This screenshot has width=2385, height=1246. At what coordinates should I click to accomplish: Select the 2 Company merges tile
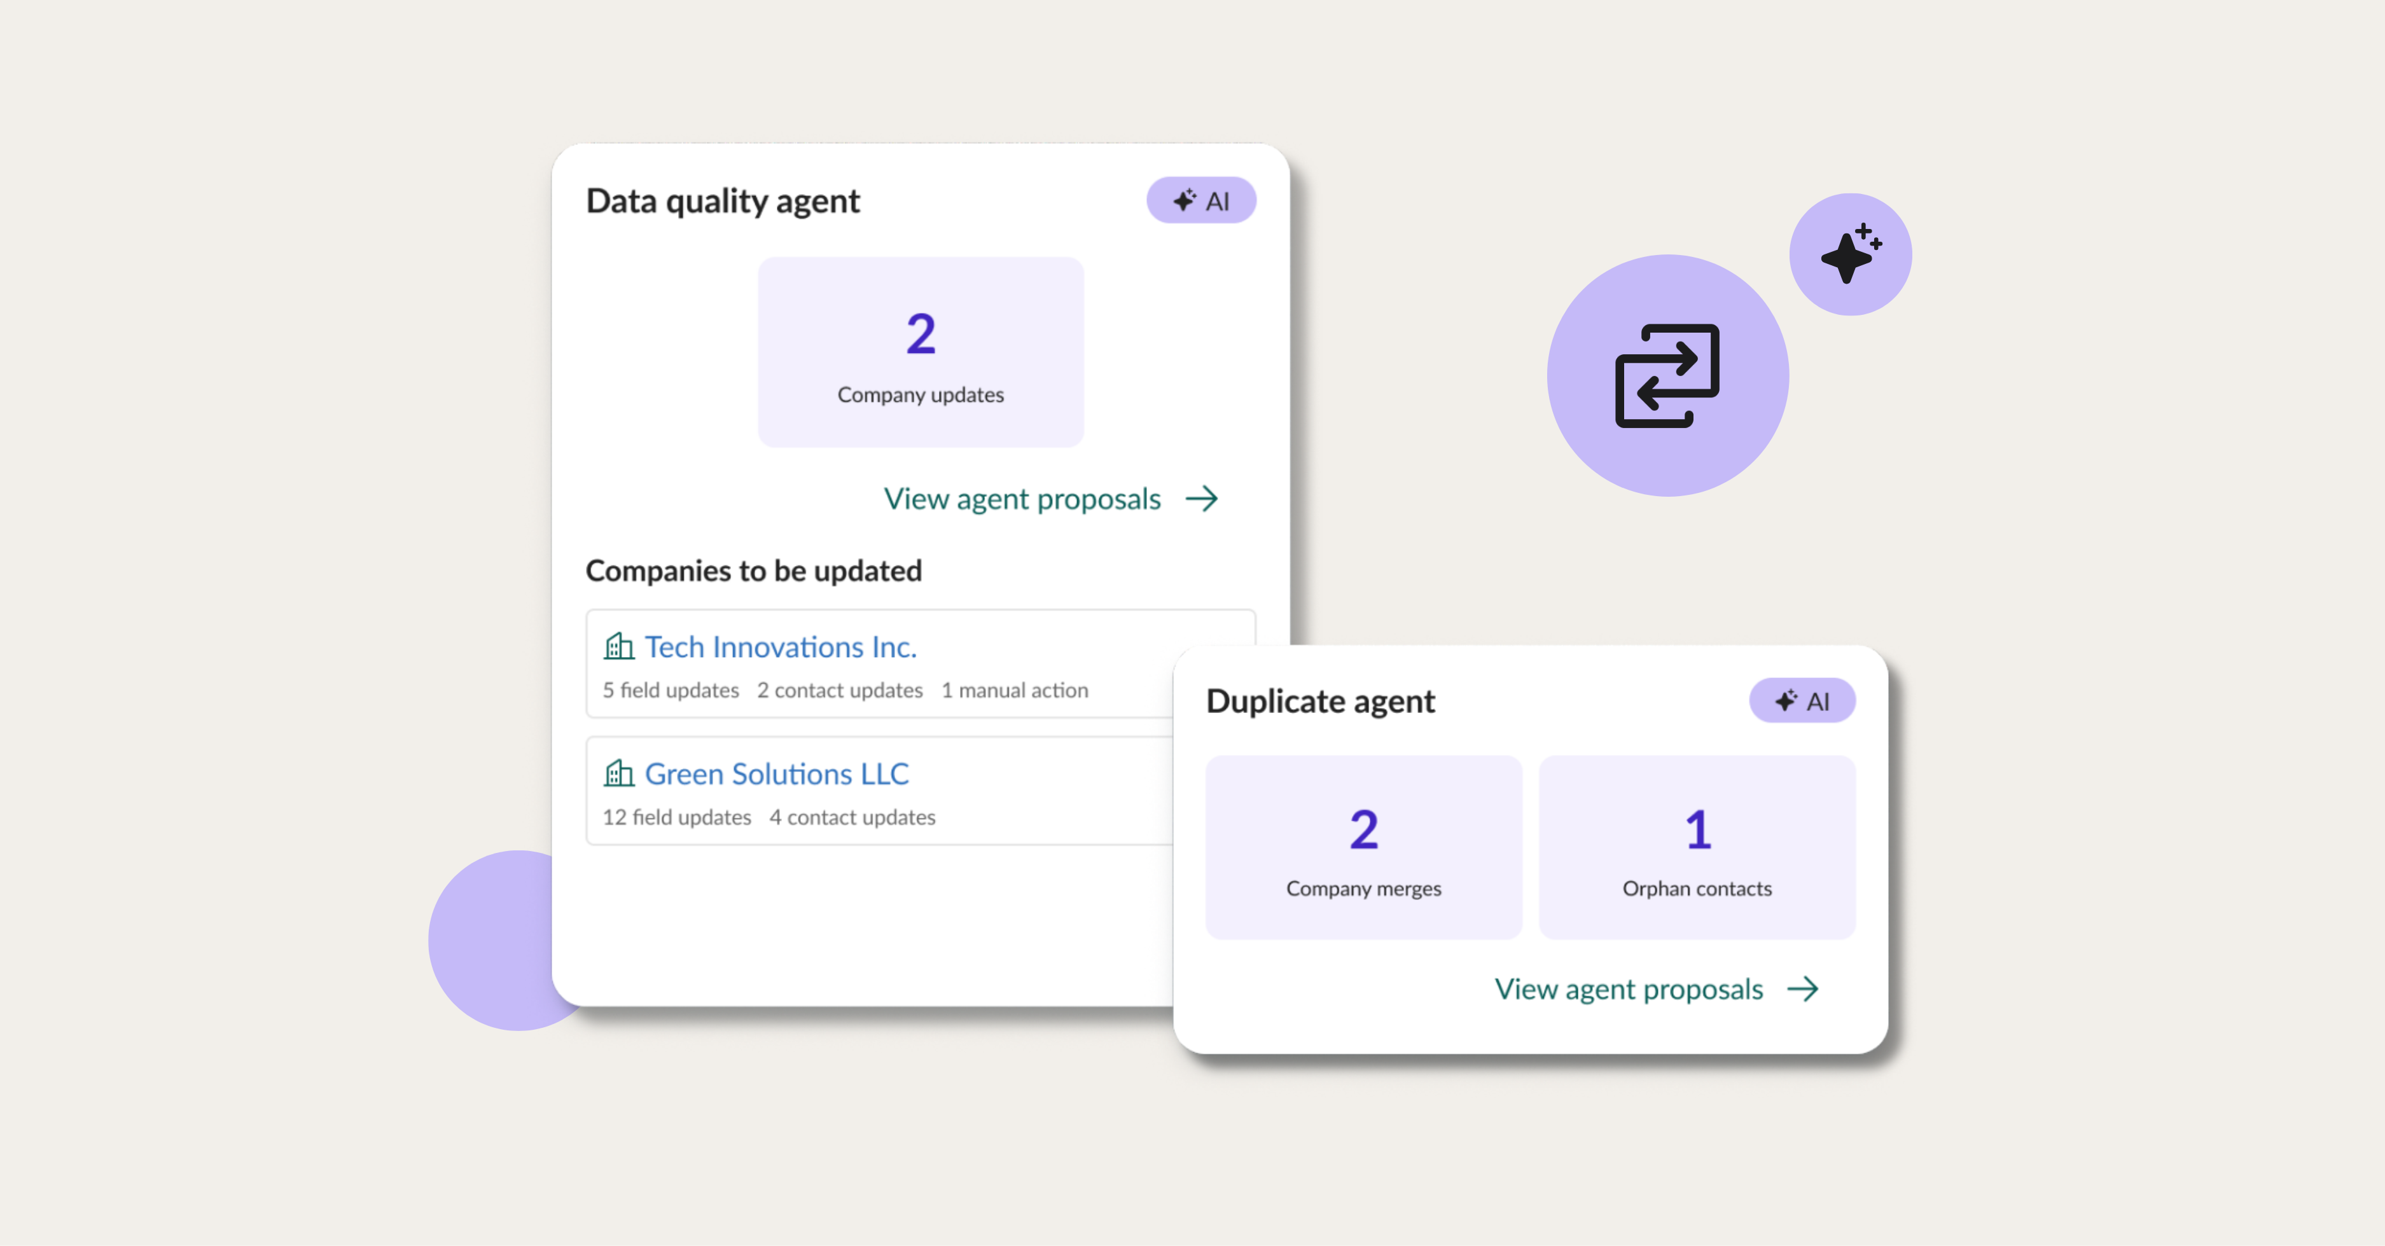point(1364,847)
